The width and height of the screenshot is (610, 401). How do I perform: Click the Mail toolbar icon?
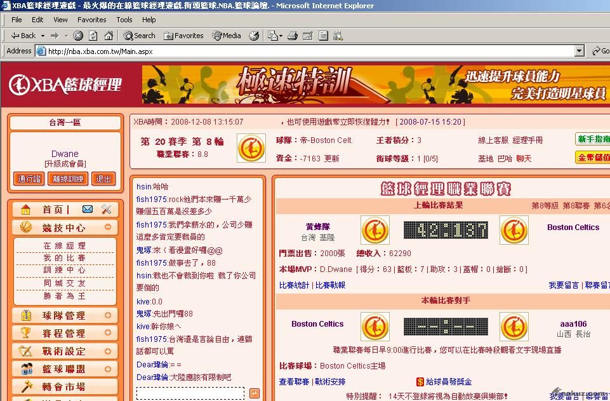click(x=273, y=36)
